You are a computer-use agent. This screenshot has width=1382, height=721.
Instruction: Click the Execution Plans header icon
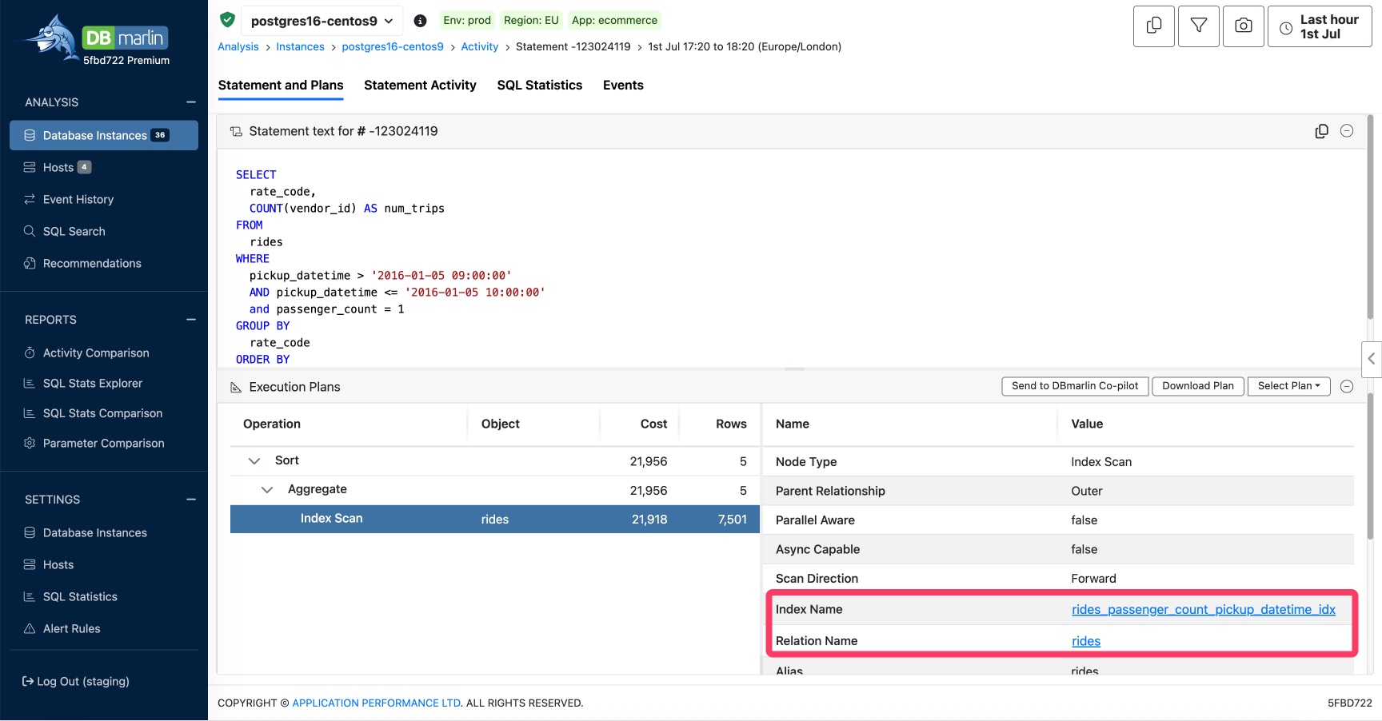(x=236, y=387)
